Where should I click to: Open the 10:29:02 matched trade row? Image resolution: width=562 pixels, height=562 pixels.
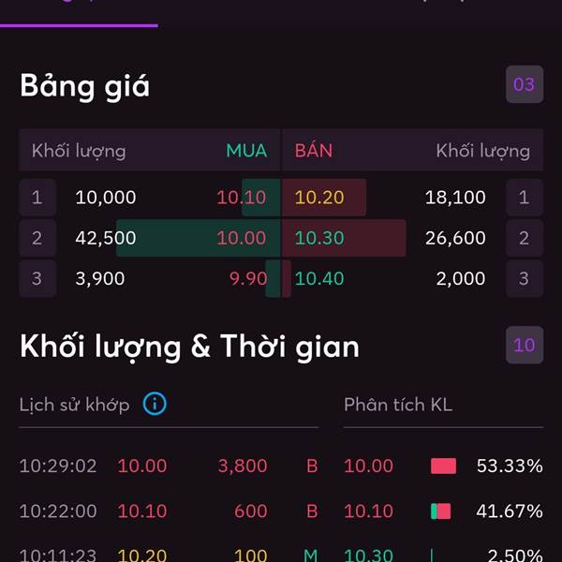click(169, 466)
